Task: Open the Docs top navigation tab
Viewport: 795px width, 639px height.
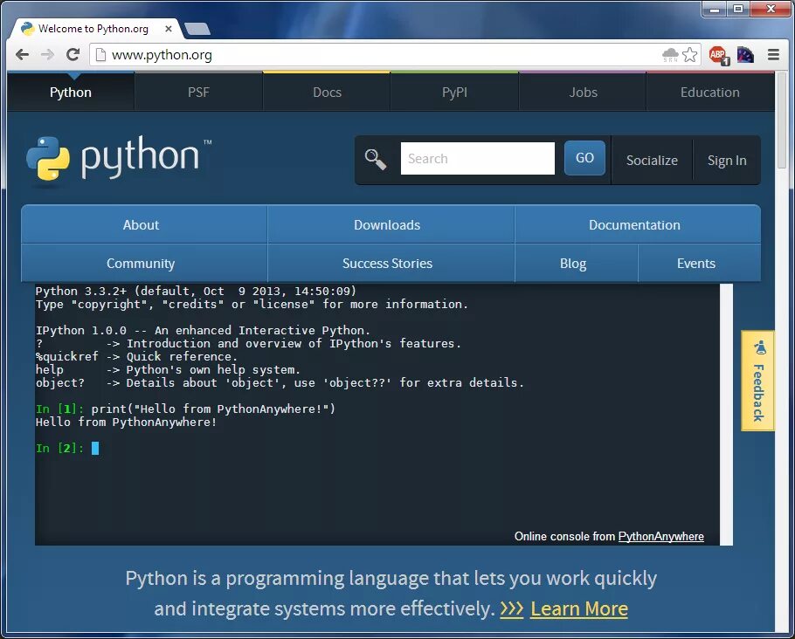Action: [x=327, y=93]
